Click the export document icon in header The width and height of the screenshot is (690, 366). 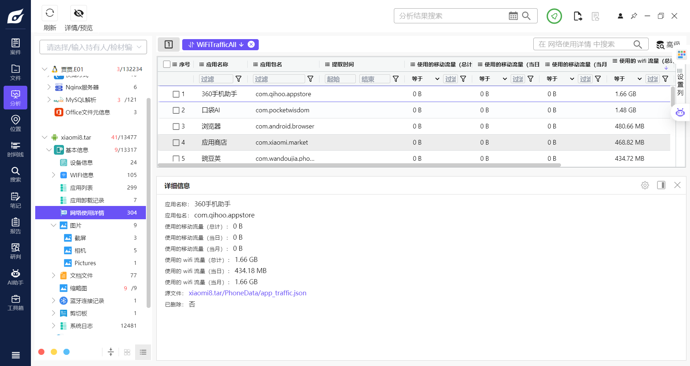tap(578, 16)
